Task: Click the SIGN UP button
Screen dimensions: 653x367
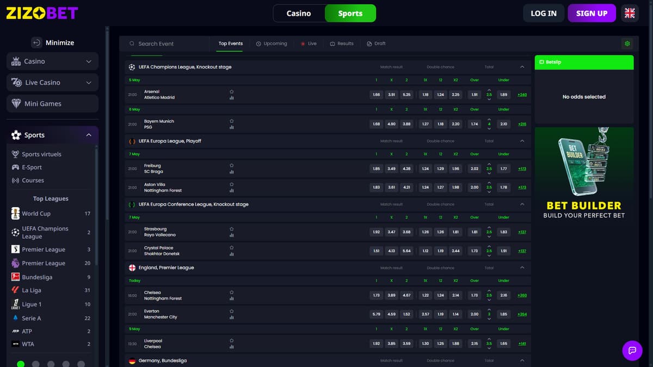Action: point(592,13)
